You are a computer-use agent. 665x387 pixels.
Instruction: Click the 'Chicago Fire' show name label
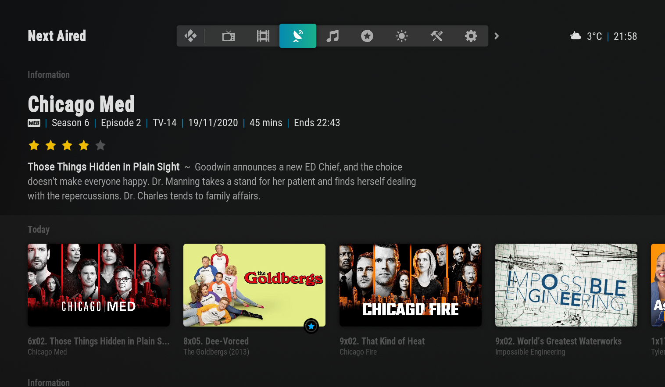[x=358, y=352]
